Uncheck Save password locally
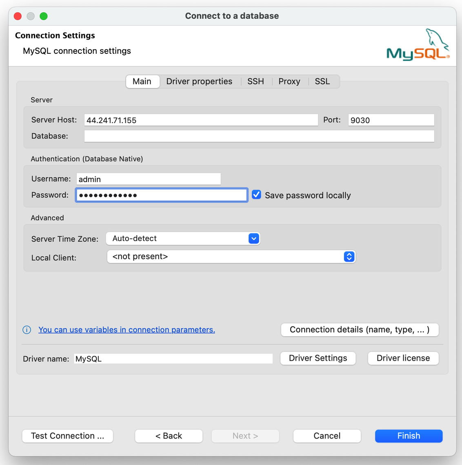This screenshot has height=465, width=462. [256, 194]
